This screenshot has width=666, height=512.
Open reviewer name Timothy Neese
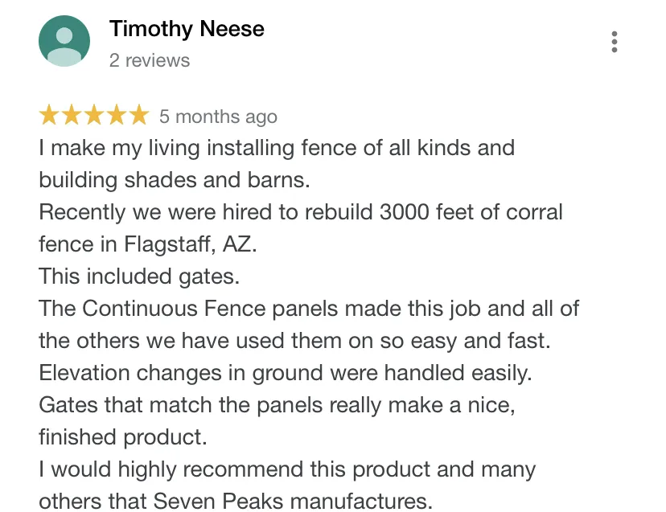click(187, 29)
